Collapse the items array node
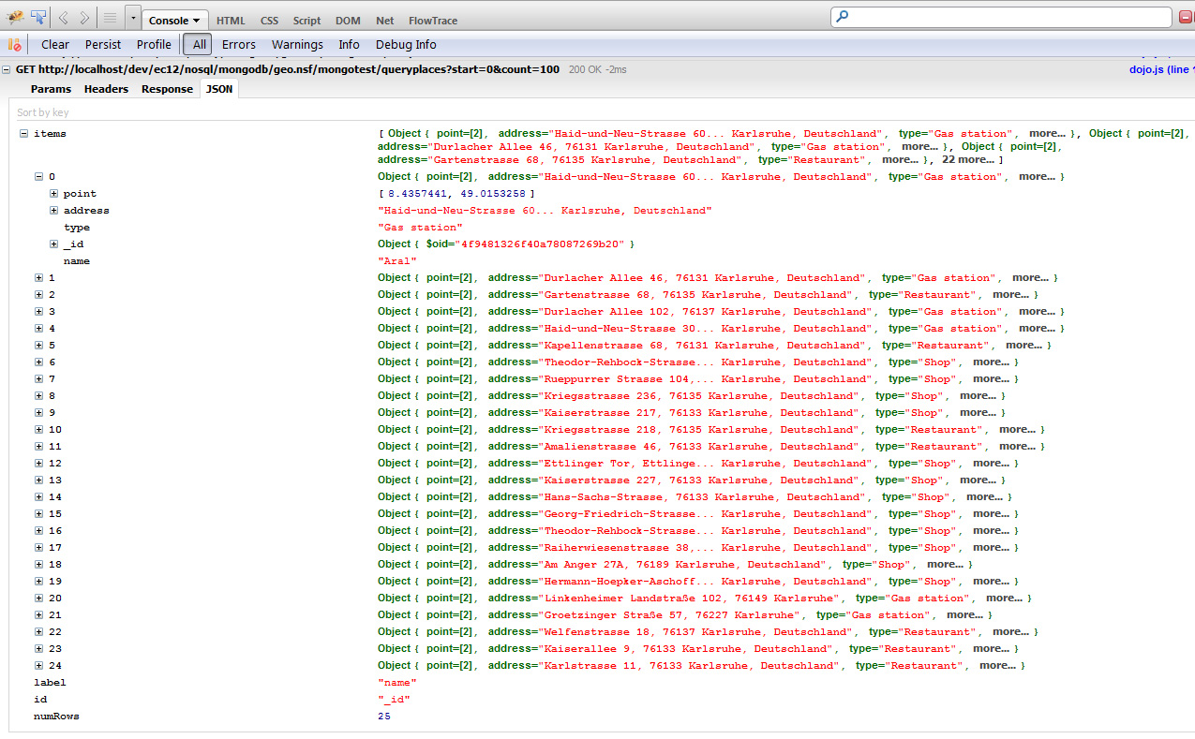The width and height of the screenshot is (1195, 739). [23, 134]
